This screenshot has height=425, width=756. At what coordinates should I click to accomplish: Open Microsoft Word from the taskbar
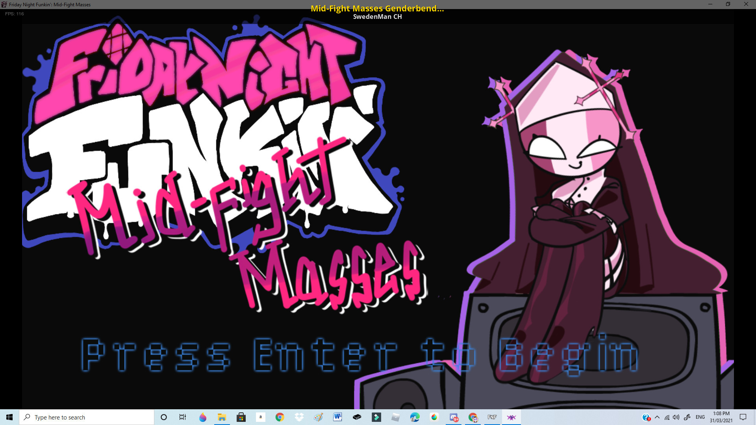(x=337, y=417)
